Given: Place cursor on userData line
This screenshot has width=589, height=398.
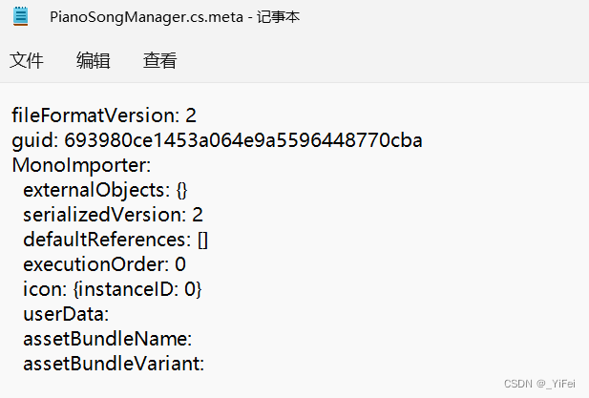Looking at the screenshot, I should pyautogui.click(x=66, y=314).
